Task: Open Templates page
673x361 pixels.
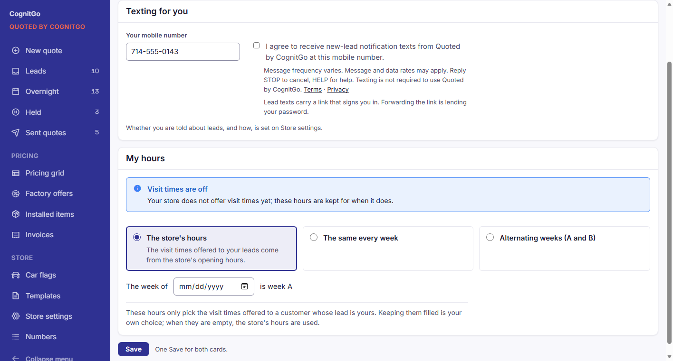Action: click(55, 296)
